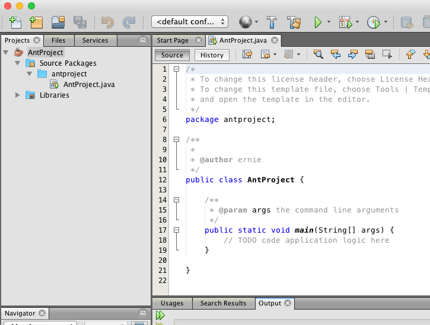Image resolution: width=430 pixels, height=325 pixels.
Task: Click the Find Selection magnifier icon
Action: [318, 54]
